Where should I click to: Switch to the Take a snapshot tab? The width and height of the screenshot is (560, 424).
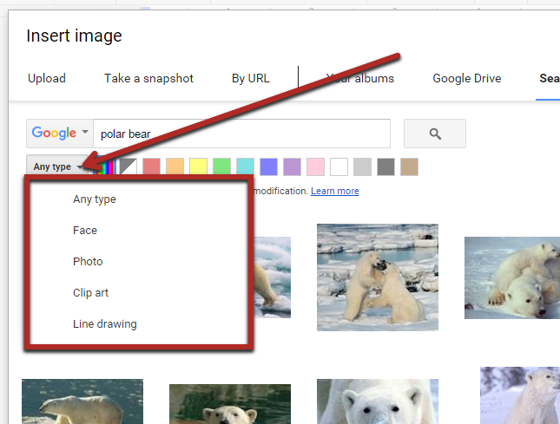point(148,78)
